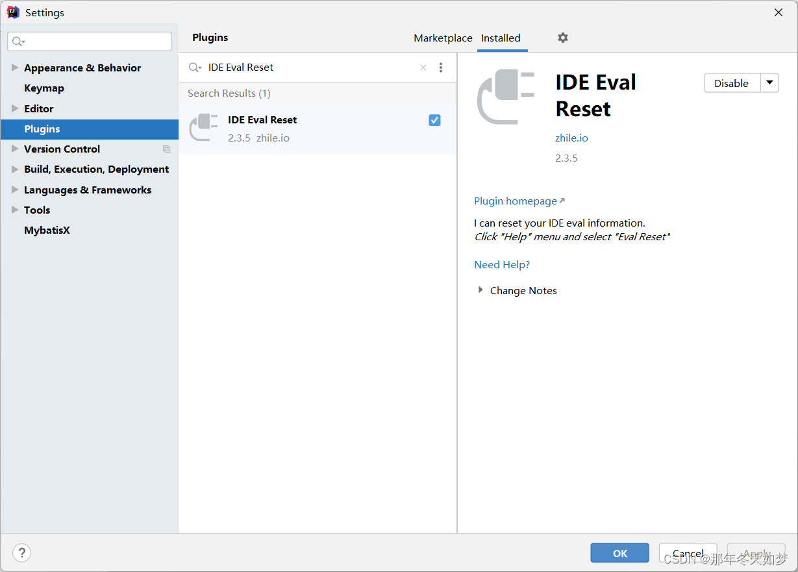Screen dimensions: 798x572
Task: Clear the plugin search text with X
Action: (x=423, y=68)
